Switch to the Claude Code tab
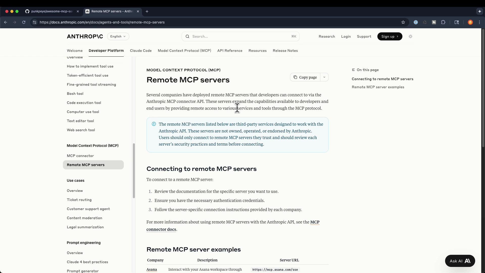Viewport: 485px width, 273px height. coord(141,51)
